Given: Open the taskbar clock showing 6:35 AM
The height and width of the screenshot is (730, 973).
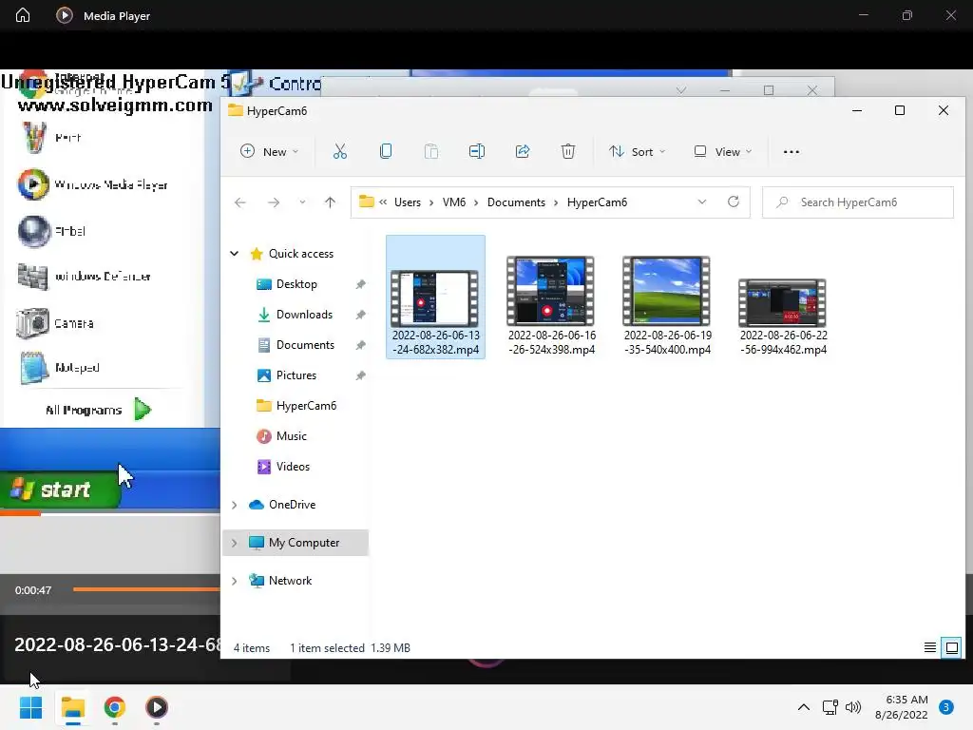Looking at the screenshot, I should 901,707.
